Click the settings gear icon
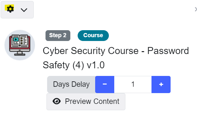 click(10, 9)
